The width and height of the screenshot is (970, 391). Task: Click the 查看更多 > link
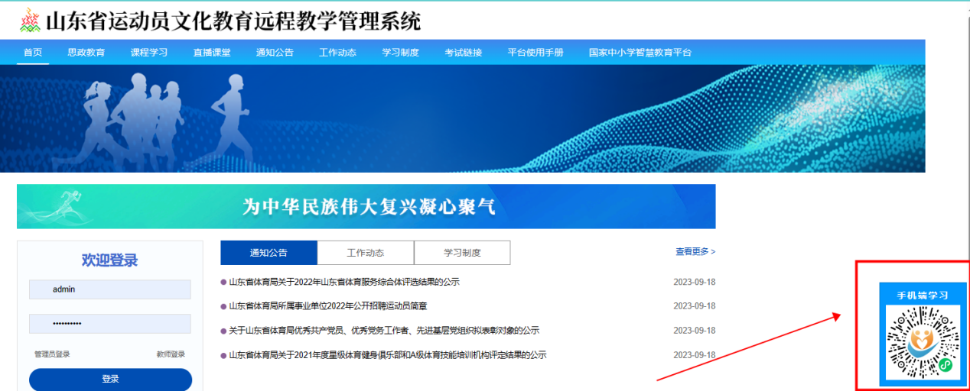695,251
